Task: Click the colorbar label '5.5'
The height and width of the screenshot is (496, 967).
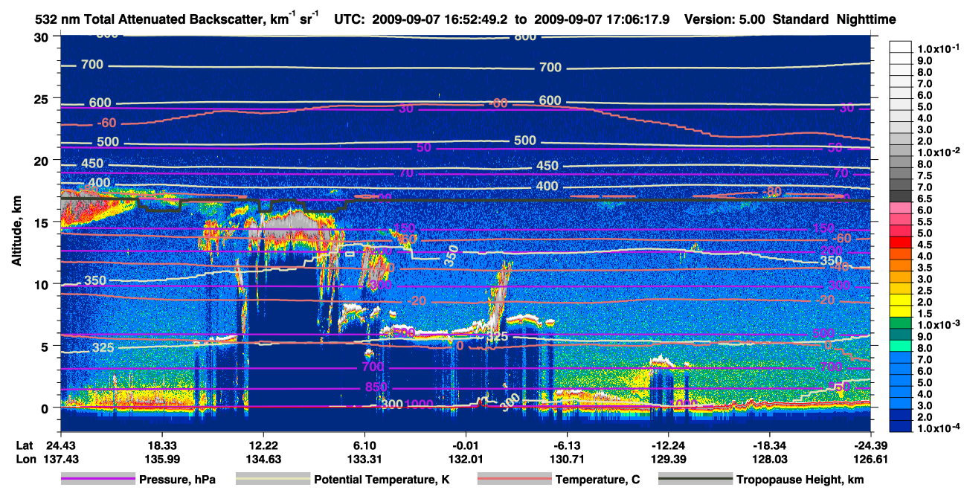Action: [x=924, y=222]
